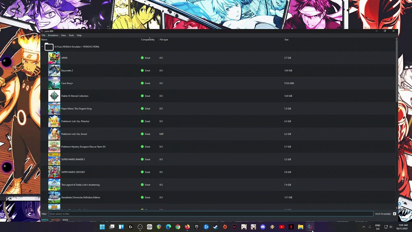Screen dimensions: 412x232
Task: Open YouTube from the taskbar
Action: [282, 227]
